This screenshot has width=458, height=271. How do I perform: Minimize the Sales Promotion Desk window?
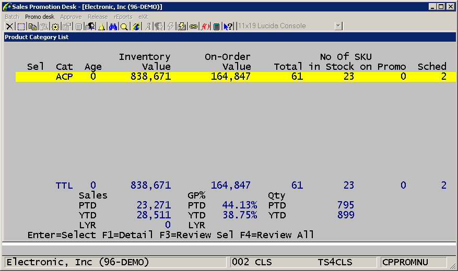[432, 6]
